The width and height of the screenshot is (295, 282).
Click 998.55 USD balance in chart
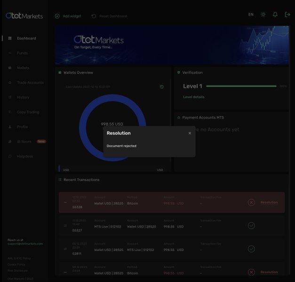point(112,124)
